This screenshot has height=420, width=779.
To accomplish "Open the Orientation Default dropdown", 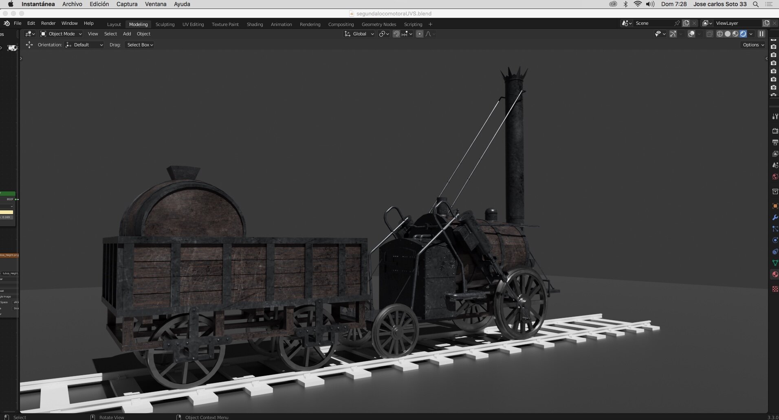I will coord(84,45).
